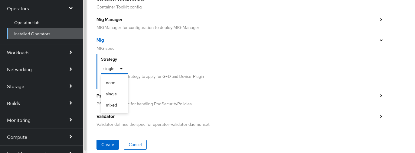Expand the Psp section chevron

pos(381,96)
